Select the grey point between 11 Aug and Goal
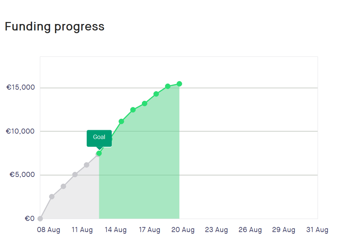 pyautogui.click(x=86, y=165)
